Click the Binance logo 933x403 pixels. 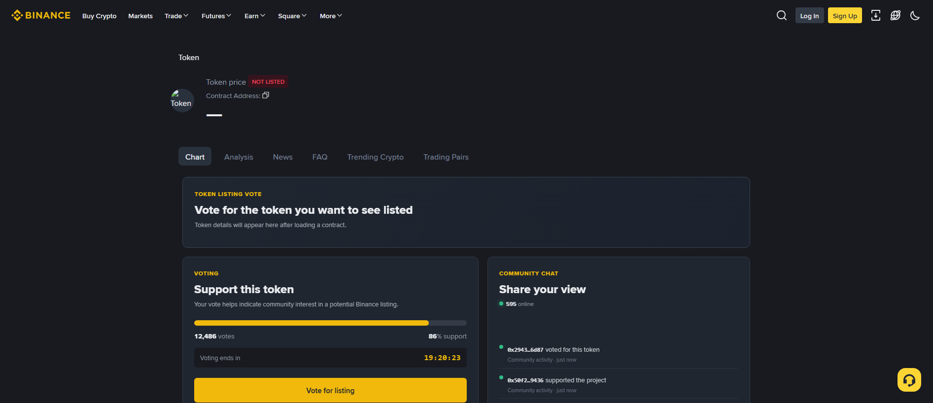click(41, 15)
